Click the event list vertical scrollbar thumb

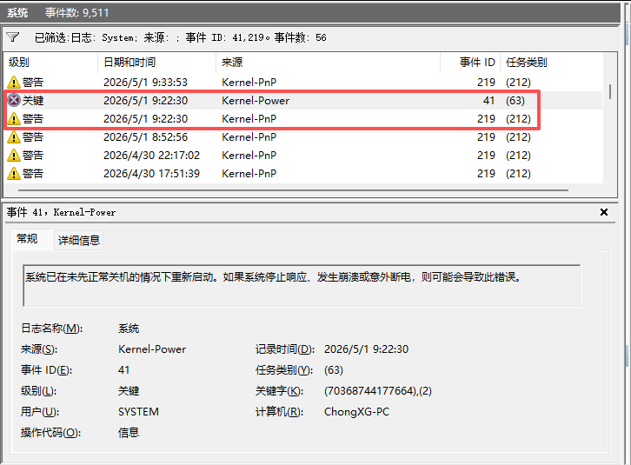(610, 91)
